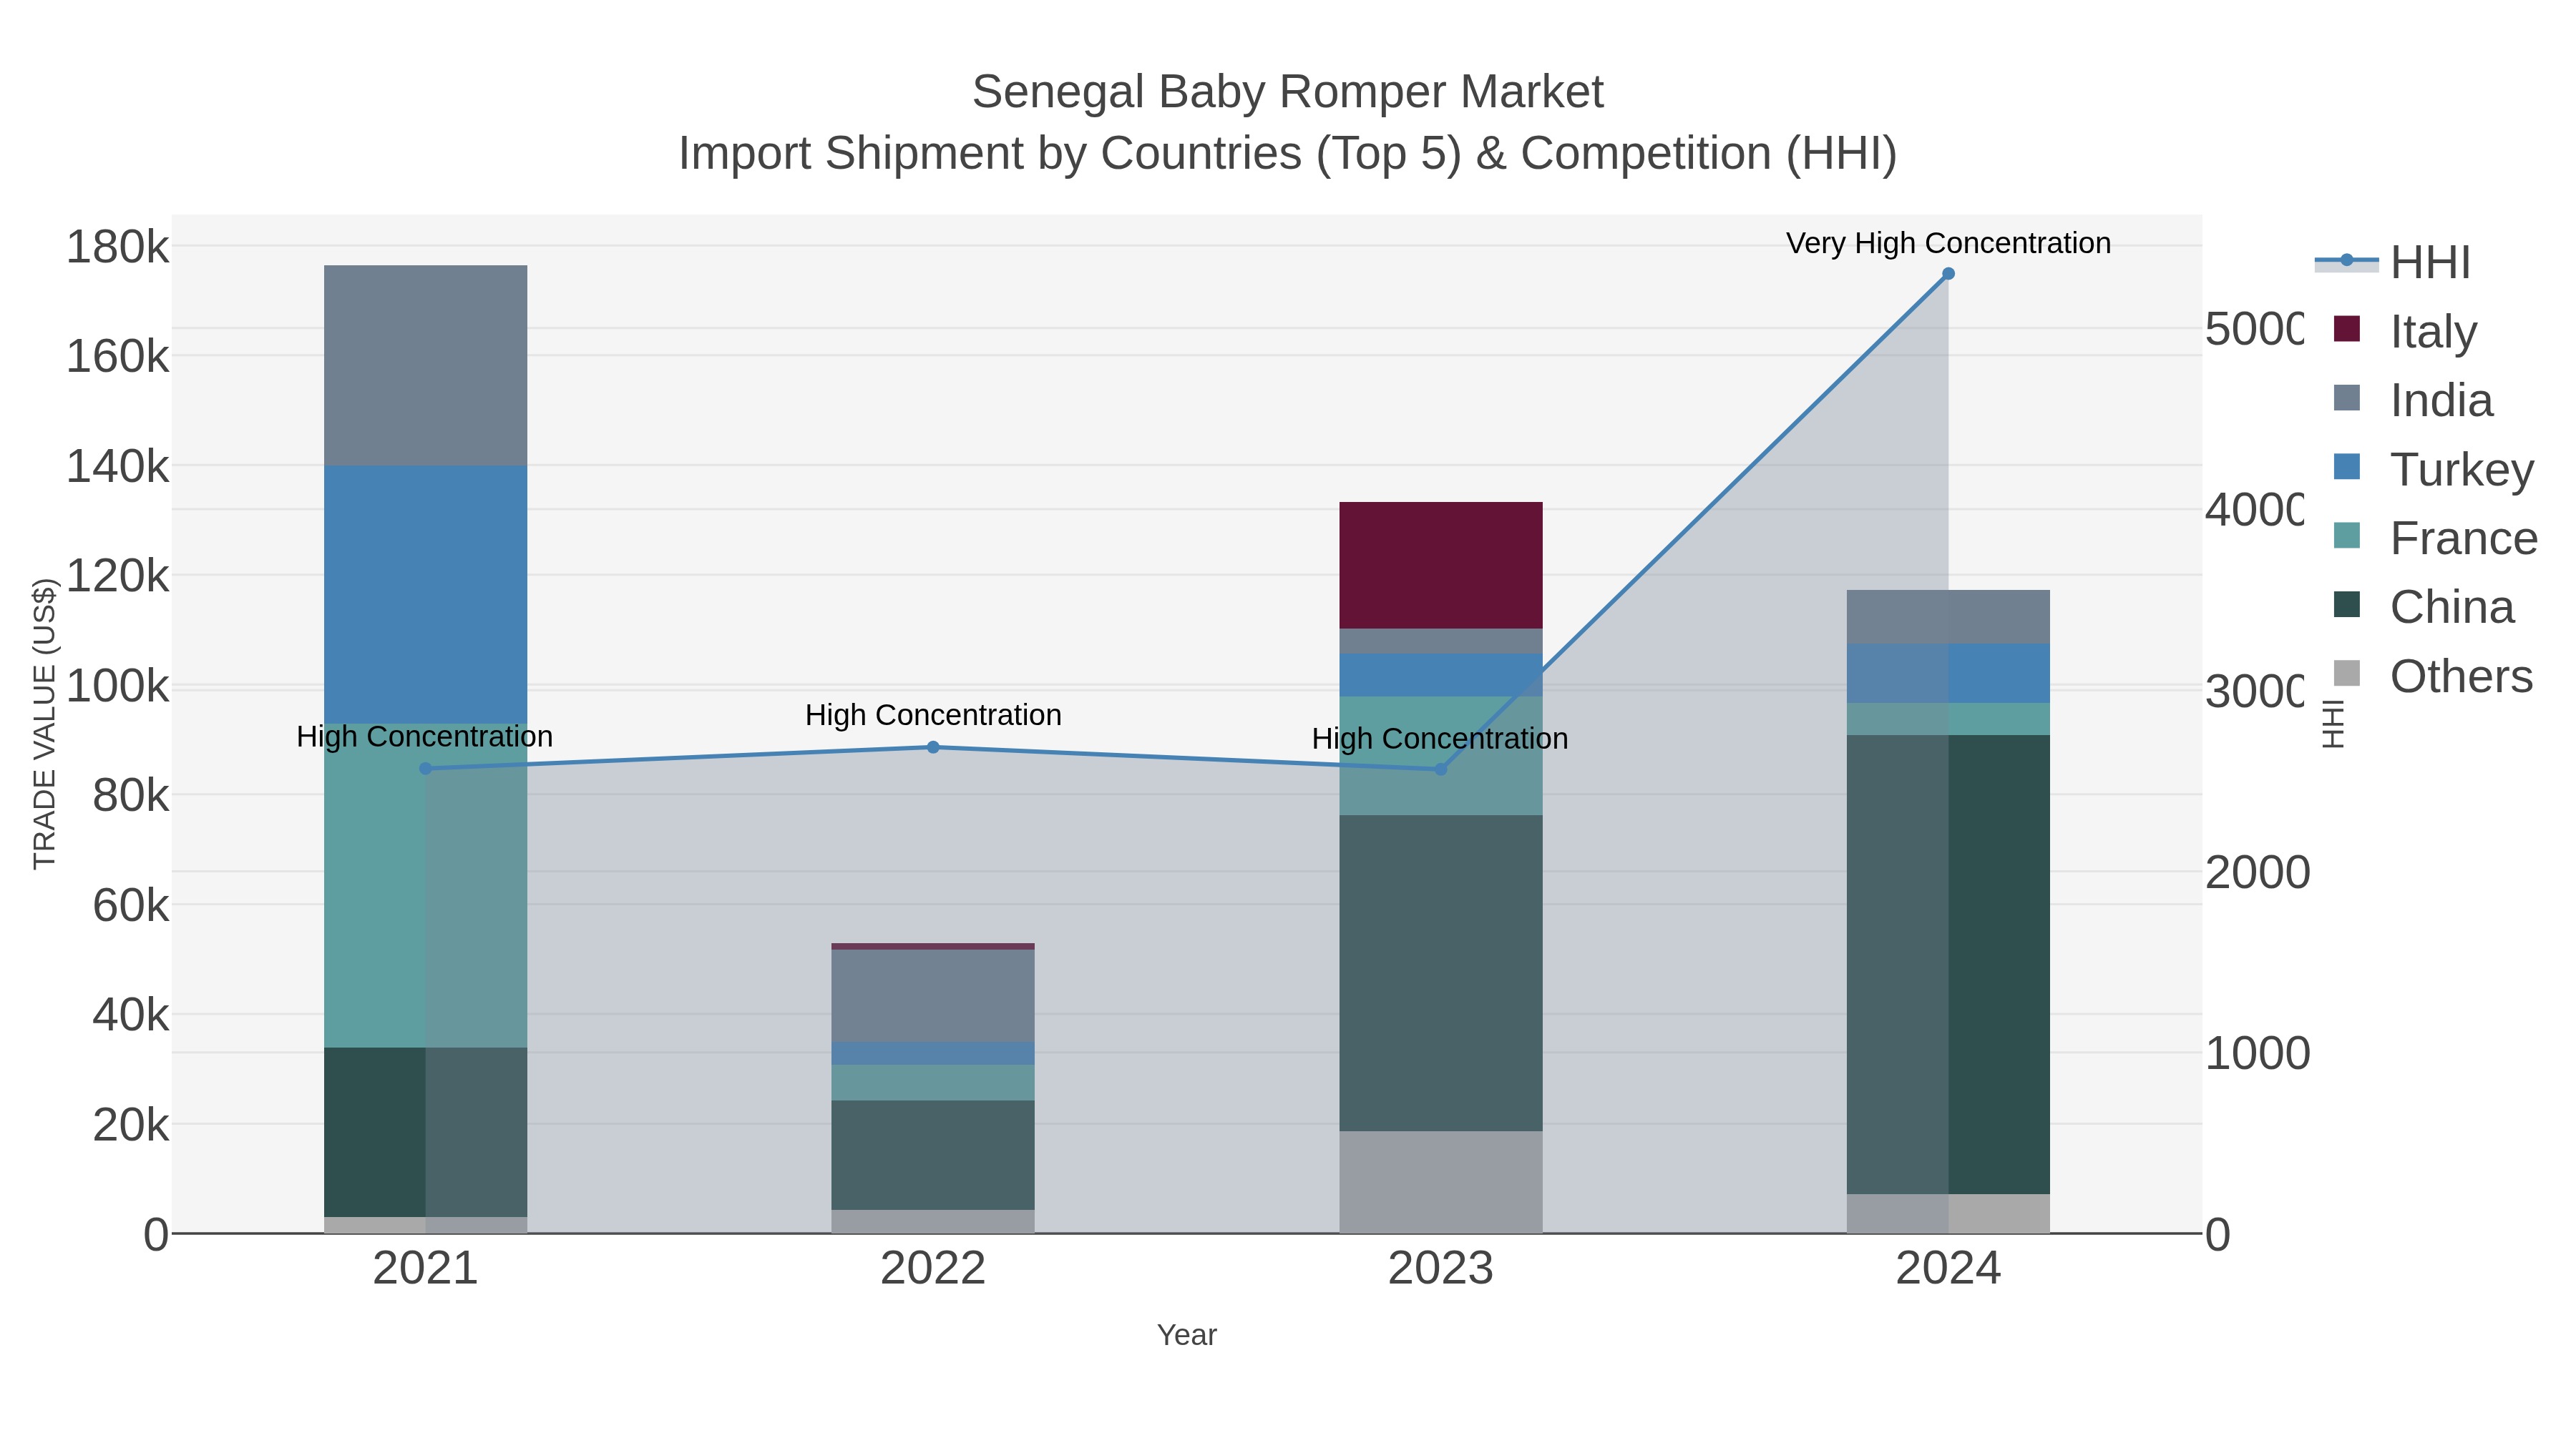Viewport: 2576px width, 1448px height.
Task: Click the China segment in 2022 bar
Action: 933,1156
